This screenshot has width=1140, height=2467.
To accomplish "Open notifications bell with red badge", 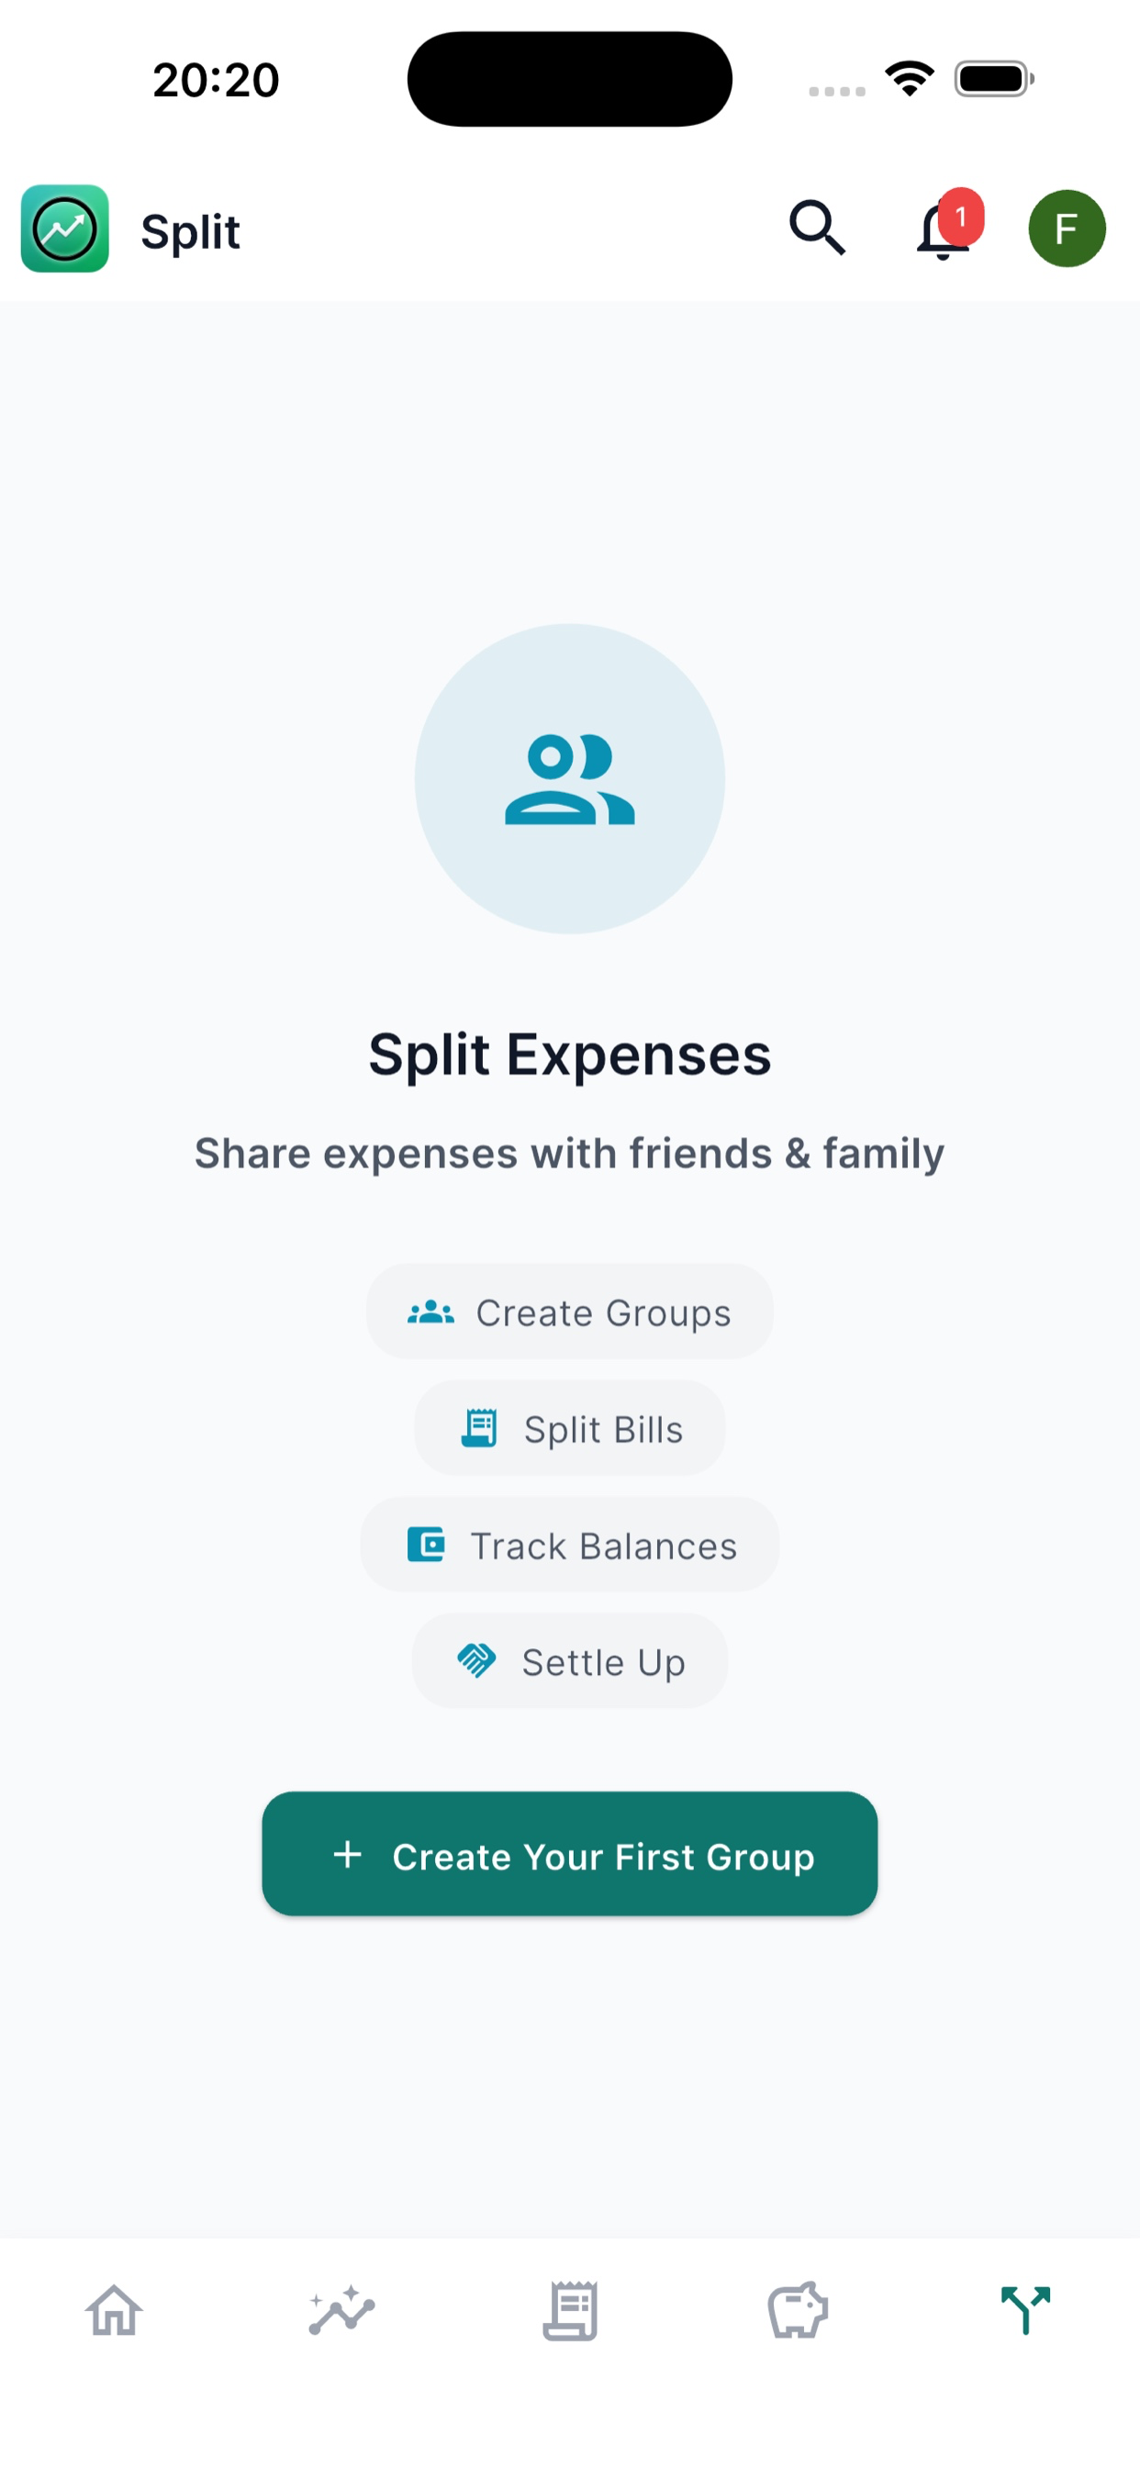I will pyautogui.click(x=946, y=227).
